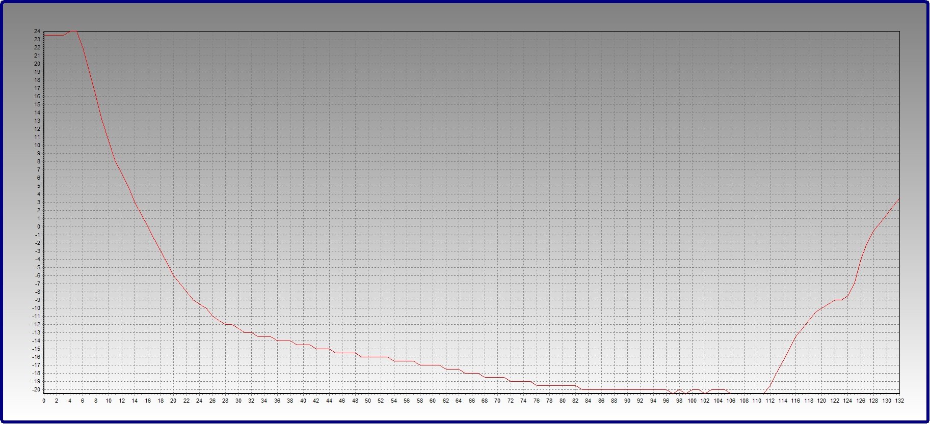Click the x-axis tick label 32
The width and height of the screenshot is (930, 424).
[251, 401]
